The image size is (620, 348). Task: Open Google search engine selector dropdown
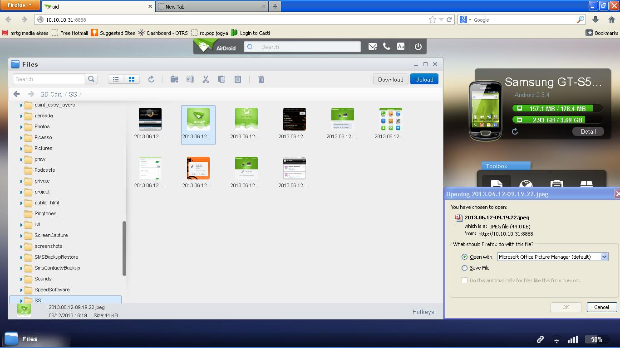click(x=466, y=19)
